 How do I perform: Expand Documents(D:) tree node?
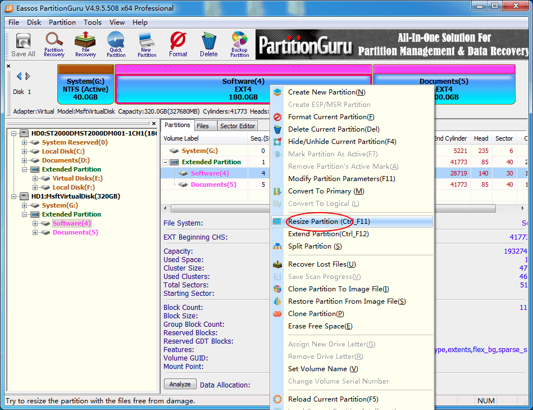click(x=24, y=160)
